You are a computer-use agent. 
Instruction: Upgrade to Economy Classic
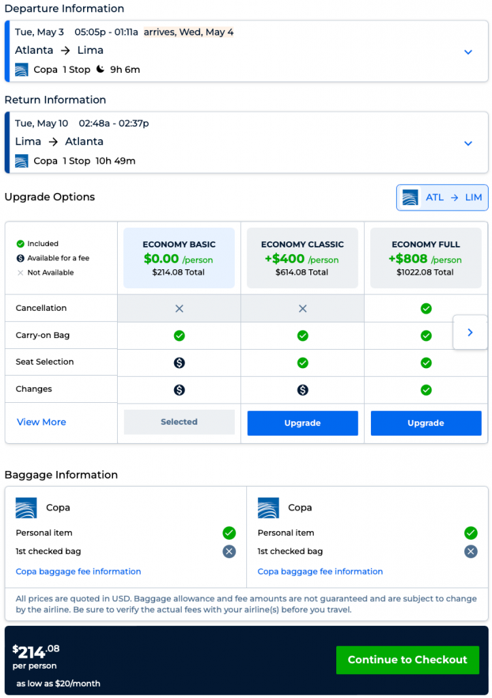click(x=303, y=423)
